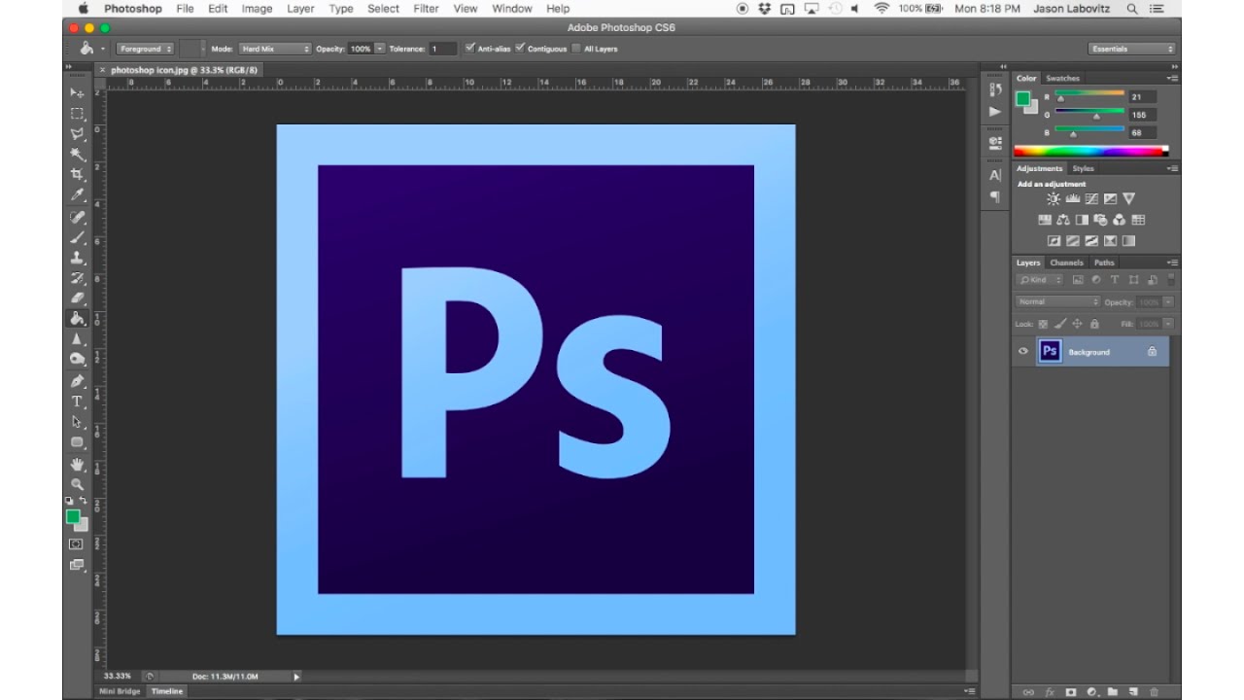Select the Polygonal Lasso tool
This screenshot has height=700, width=1244.
77,134
